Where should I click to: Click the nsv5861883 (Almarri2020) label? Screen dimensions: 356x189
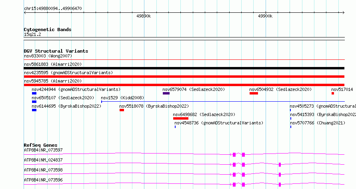pyautogui.click(x=53, y=64)
